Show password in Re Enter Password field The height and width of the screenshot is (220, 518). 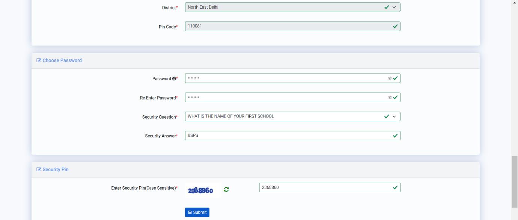(x=390, y=97)
